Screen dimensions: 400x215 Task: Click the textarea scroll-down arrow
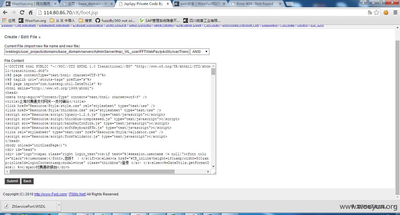pos(213,167)
